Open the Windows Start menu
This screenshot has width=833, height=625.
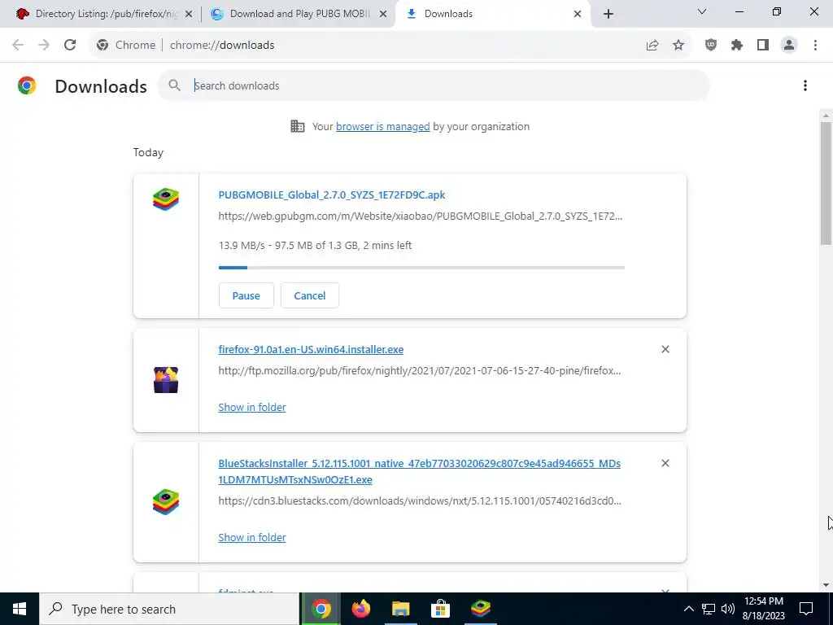[20, 609]
